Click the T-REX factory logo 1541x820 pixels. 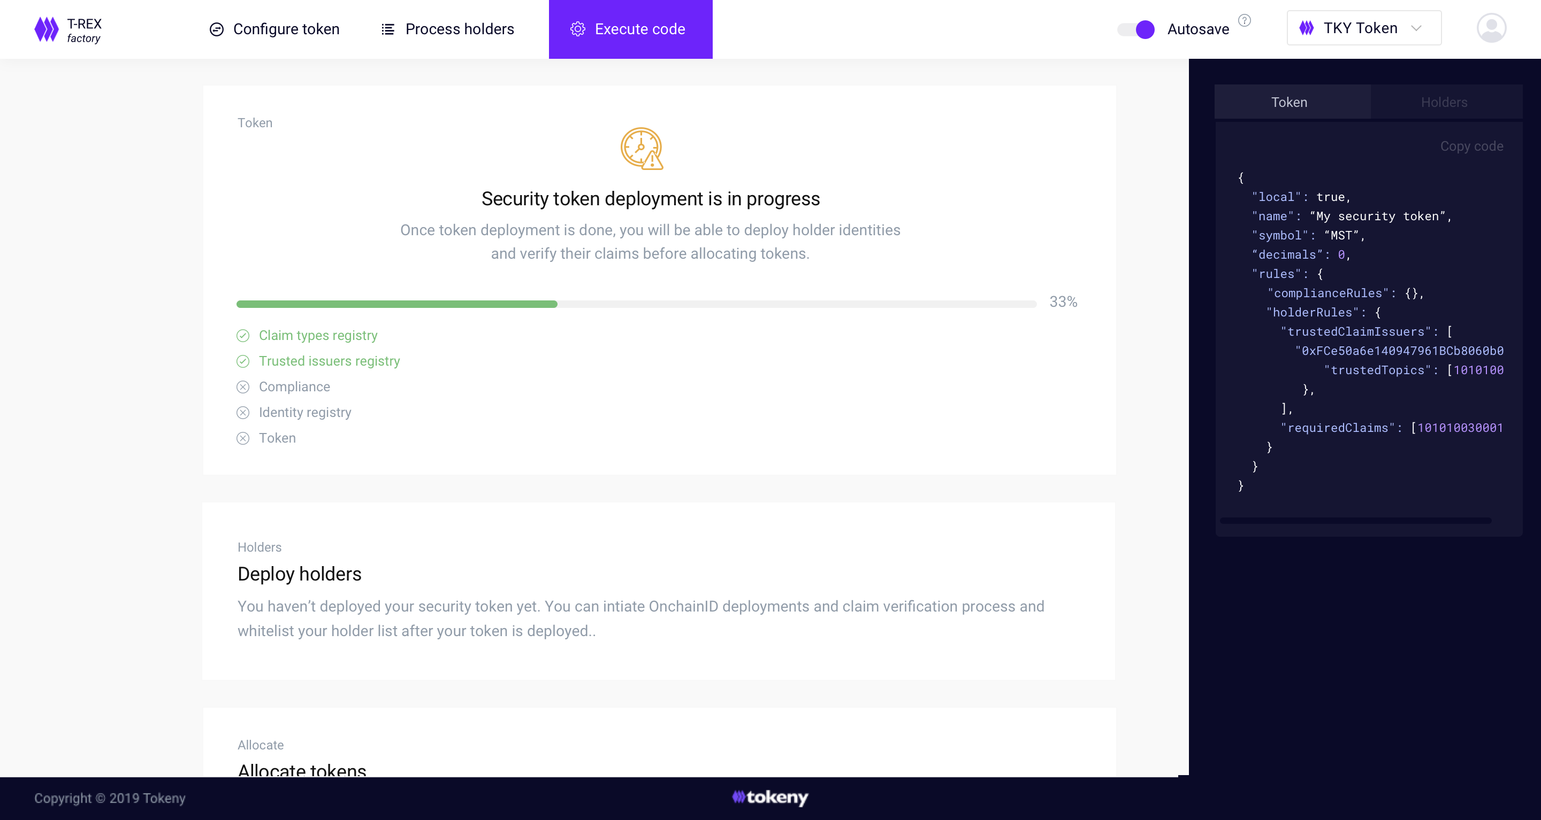[67, 29]
